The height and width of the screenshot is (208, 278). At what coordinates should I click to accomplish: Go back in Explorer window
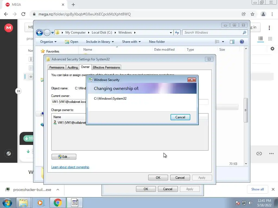(x=39, y=32)
